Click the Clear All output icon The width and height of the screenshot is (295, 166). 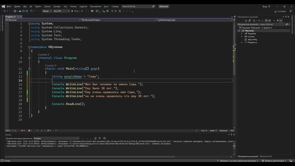click(95, 138)
